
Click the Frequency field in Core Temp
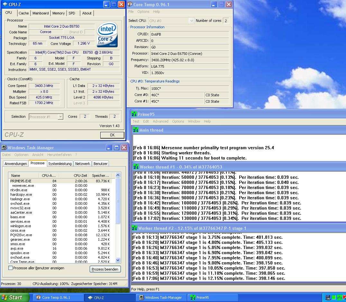189,60
